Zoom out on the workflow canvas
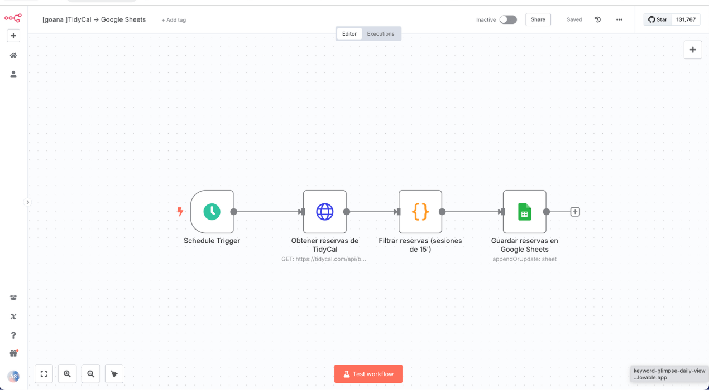This screenshot has width=709, height=390. pos(90,374)
